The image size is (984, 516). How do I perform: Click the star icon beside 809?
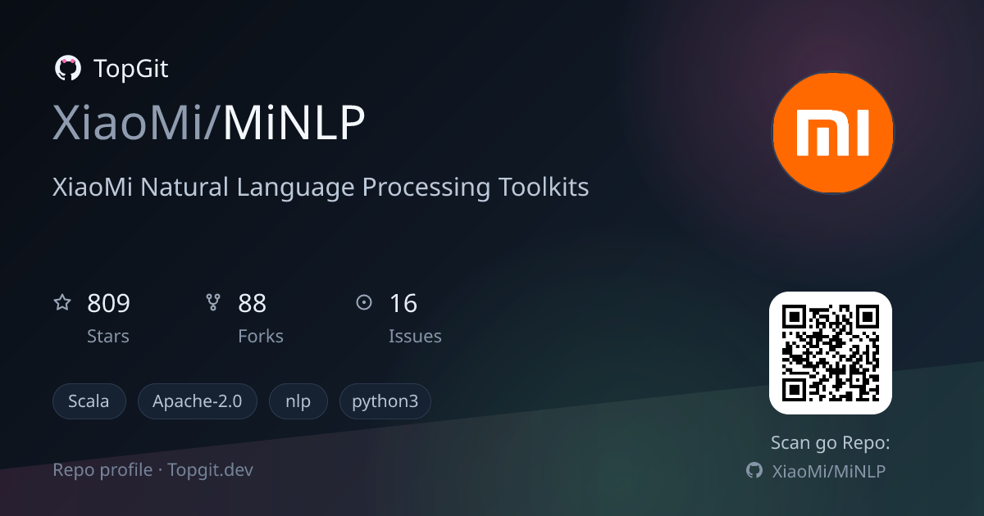[62, 303]
